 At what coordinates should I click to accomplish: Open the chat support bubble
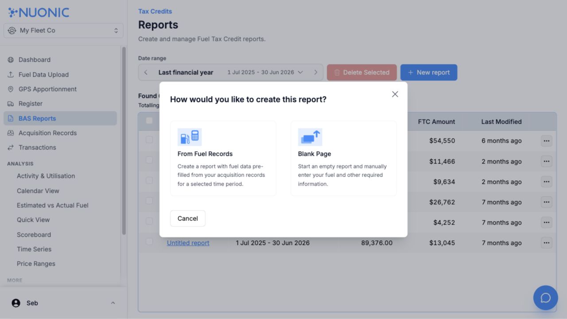[x=546, y=298]
